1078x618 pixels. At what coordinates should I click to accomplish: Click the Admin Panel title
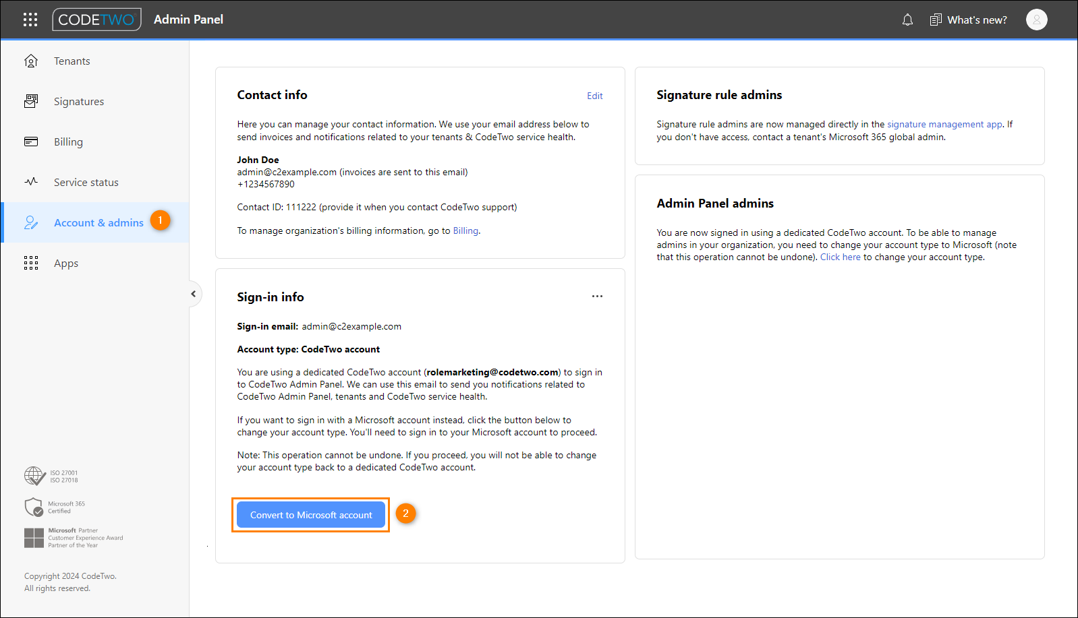(188, 20)
